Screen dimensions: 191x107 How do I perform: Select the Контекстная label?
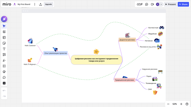pos(153,28)
